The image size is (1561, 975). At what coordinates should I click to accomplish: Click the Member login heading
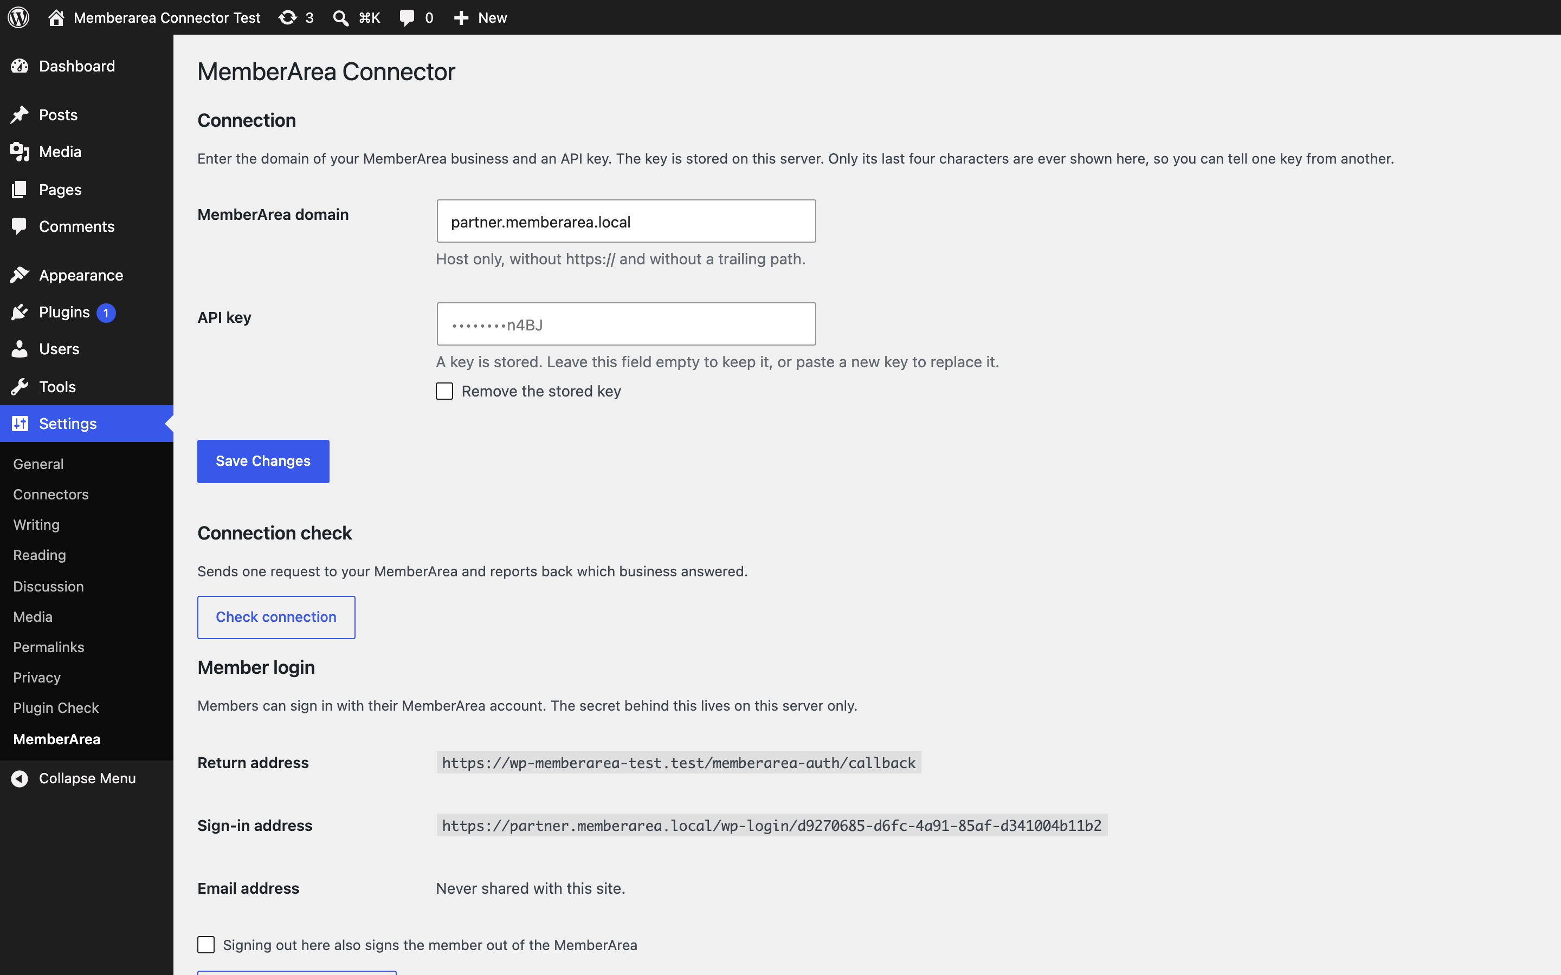click(256, 667)
